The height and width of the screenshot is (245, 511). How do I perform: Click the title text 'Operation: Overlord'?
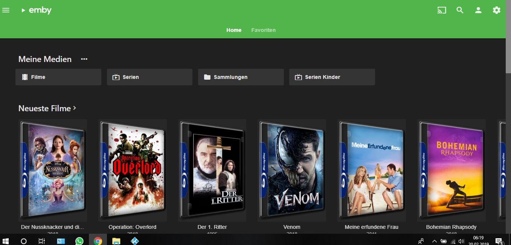[133, 227]
